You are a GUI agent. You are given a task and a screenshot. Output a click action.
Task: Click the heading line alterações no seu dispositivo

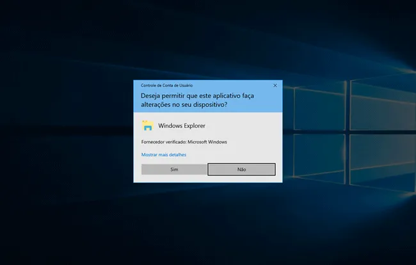coord(184,104)
